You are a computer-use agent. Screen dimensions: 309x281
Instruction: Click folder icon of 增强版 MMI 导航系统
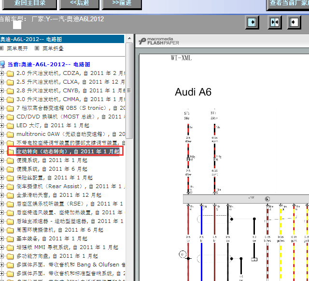click(10, 247)
